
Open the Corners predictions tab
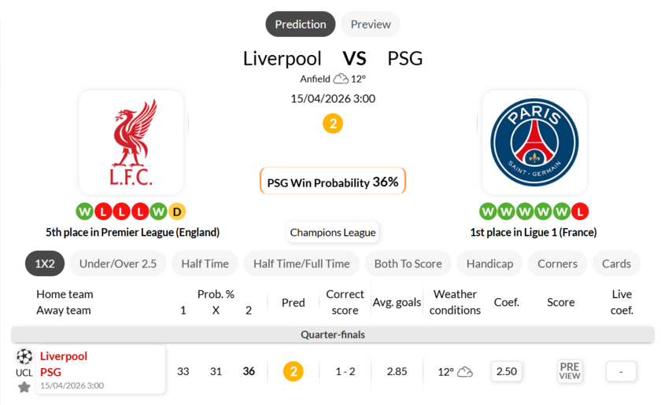coord(557,263)
